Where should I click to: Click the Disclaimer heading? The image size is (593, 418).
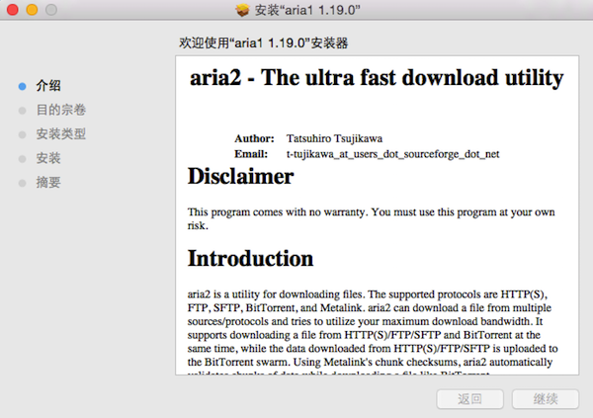[x=240, y=176]
